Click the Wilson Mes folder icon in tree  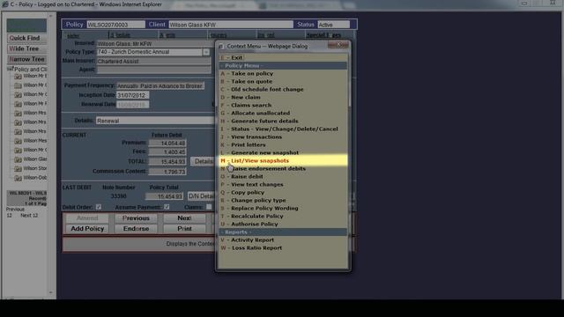[18, 141]
